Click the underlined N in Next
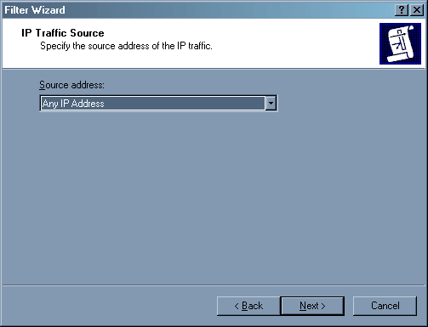Screen dimensions: 428x327 click(303, 306)
